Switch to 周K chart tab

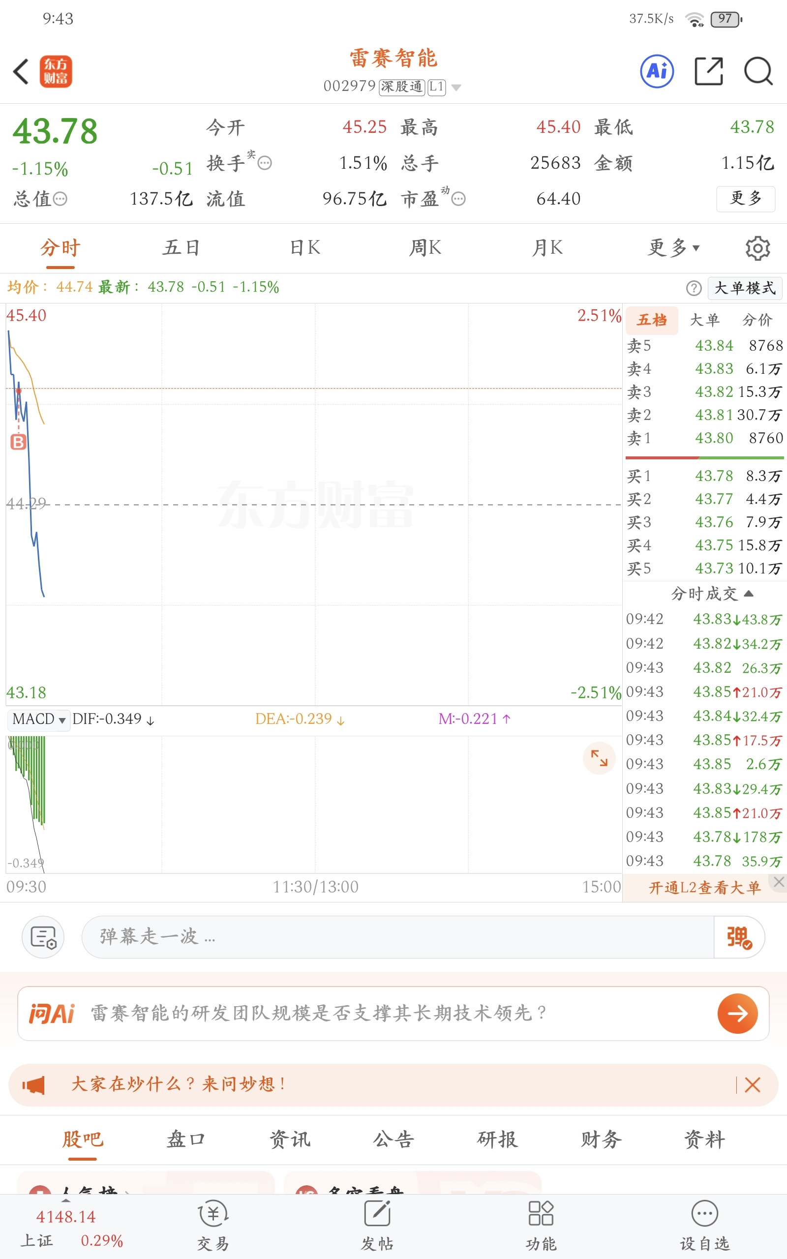(425, 248)
